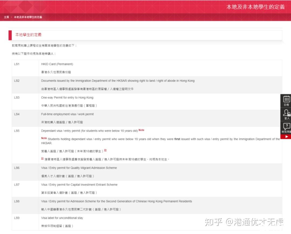Click the text 中華人民共和國前往港澳通行證（單程證）
Viewport: 291px width, 234px height.
pos(69,106)
